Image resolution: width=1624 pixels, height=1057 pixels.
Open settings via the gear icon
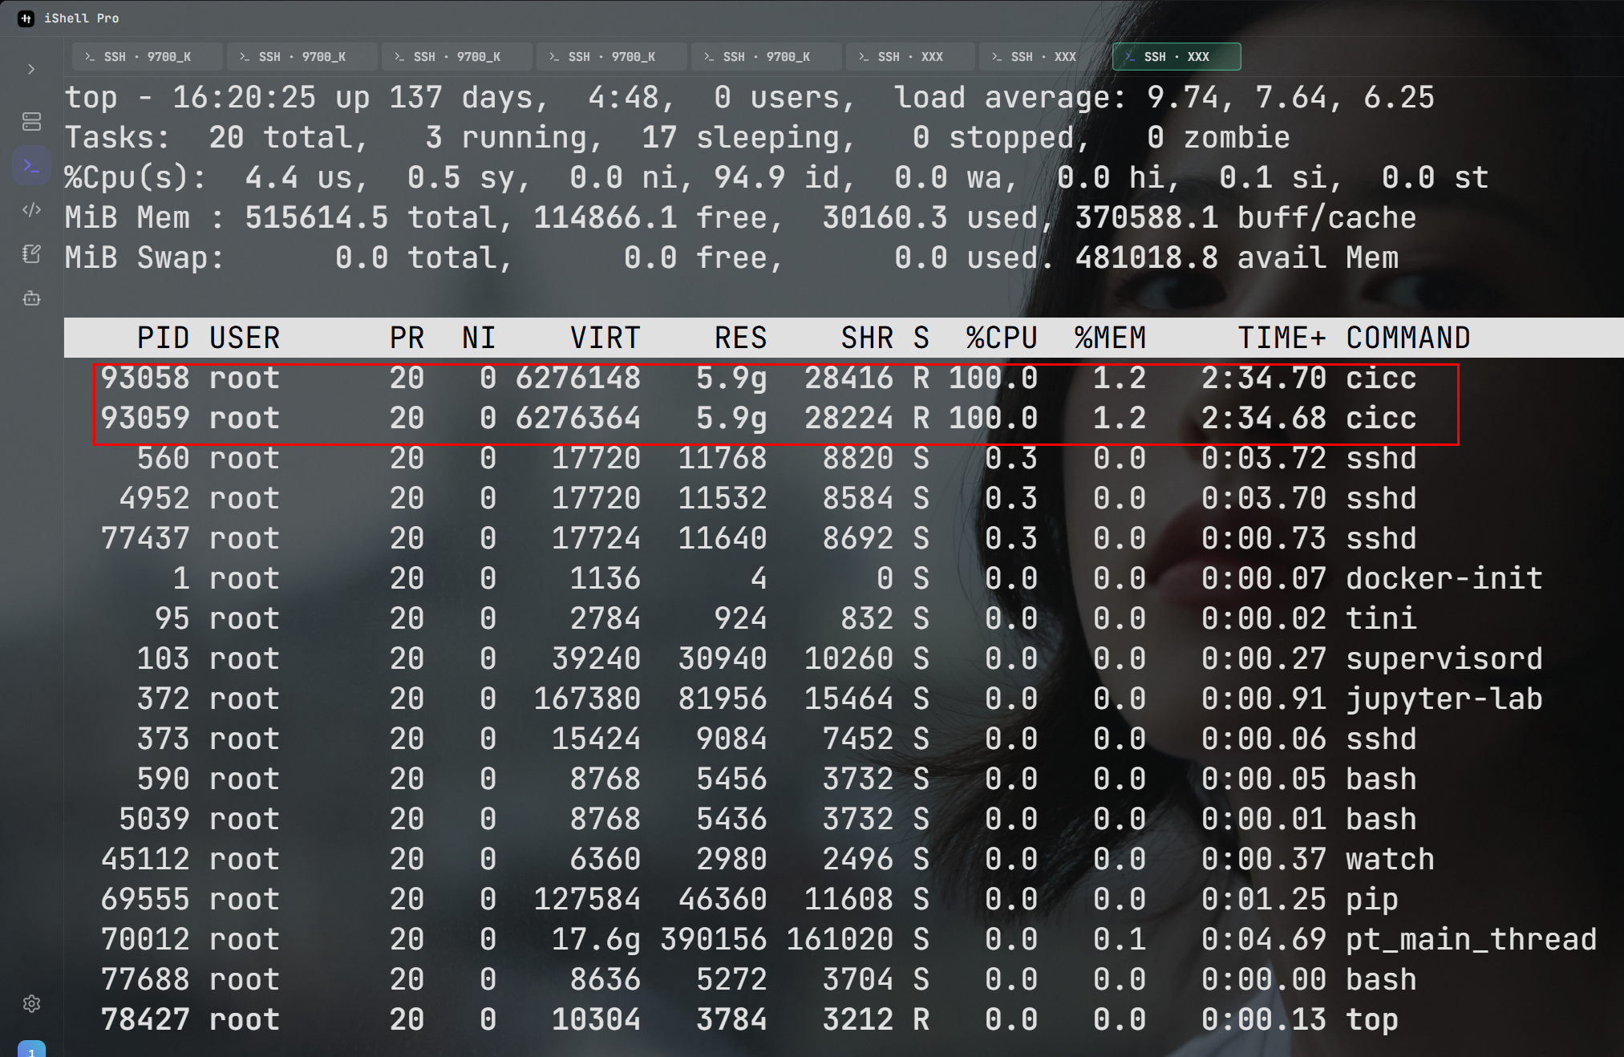click(31, 1003)
